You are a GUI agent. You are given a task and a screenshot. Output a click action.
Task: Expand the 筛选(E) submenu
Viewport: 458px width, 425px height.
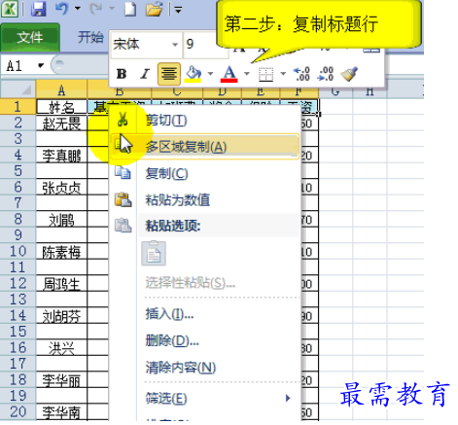[205, 398]
